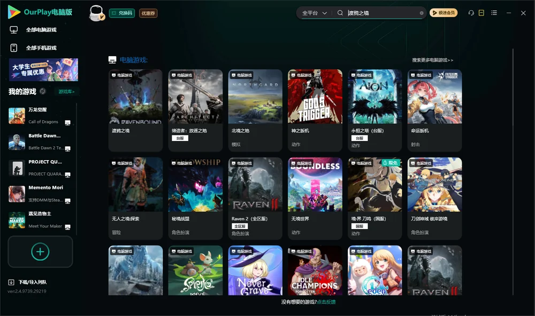
Task: Click version text ver:2.4.9739.29219
Action: [x=27, y=291]
